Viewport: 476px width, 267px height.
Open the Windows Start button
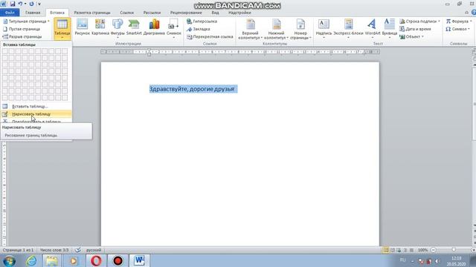point(9,260)
